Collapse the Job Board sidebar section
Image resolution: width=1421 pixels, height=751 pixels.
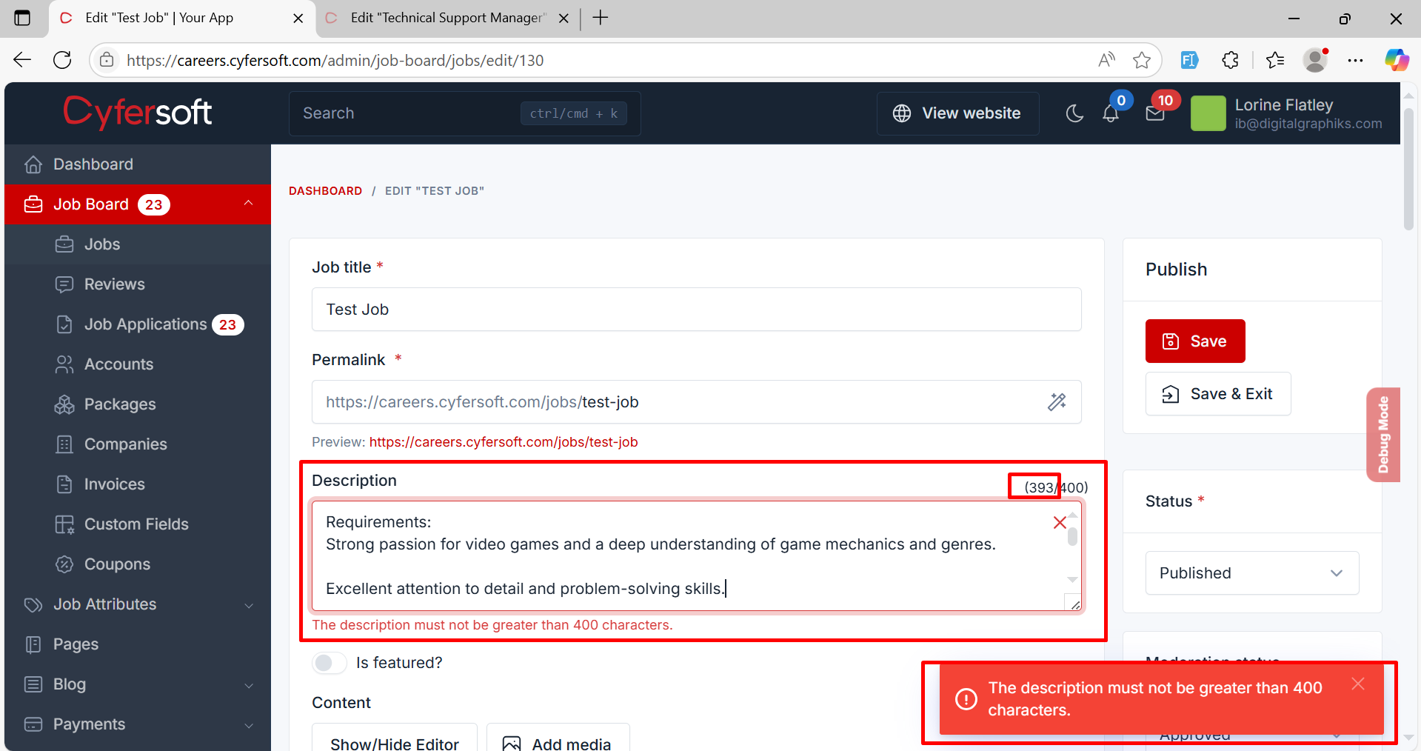pos(248,204)
